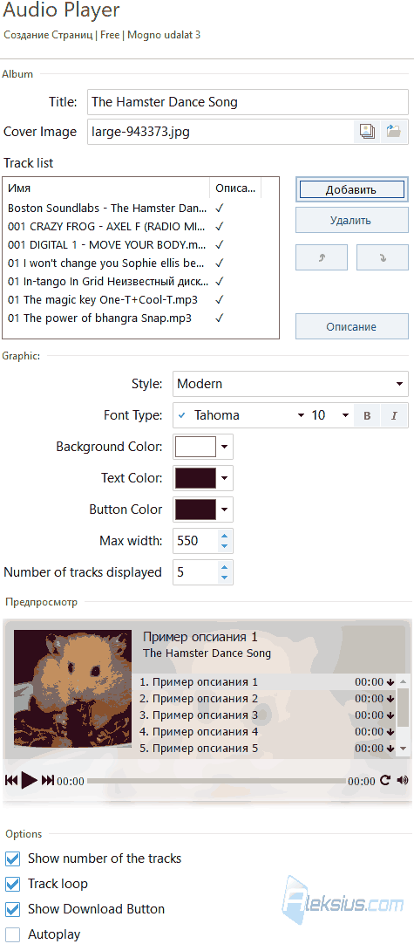
Task: Toggle repeat icon in preview player
Action: pos(386,781)
